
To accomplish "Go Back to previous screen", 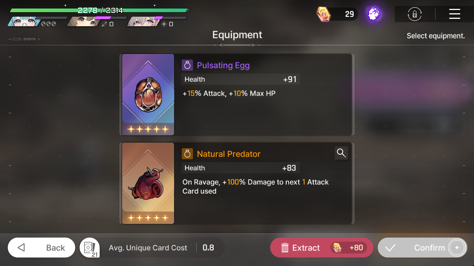I will (41, 248).
